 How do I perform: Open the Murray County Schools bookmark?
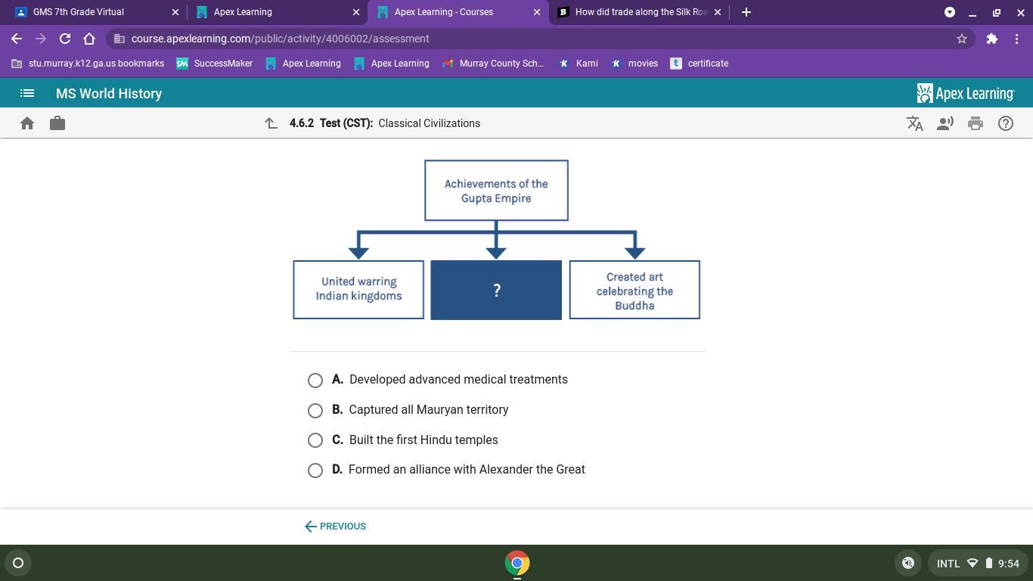(x=493, y=64)
